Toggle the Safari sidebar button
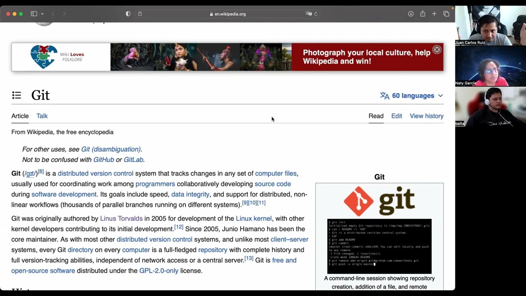526x296 pixels. pyautogui.click(x=34, y=14)
